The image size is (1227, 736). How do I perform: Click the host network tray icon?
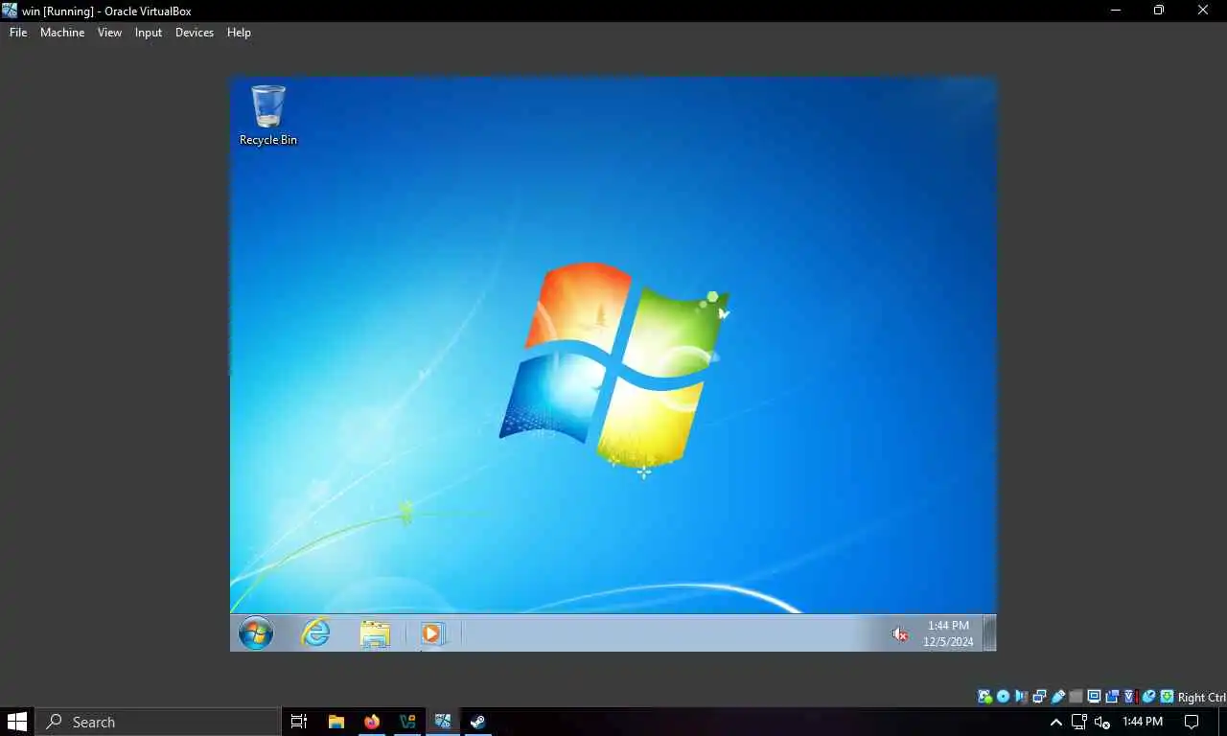[x=1079, y=723]
